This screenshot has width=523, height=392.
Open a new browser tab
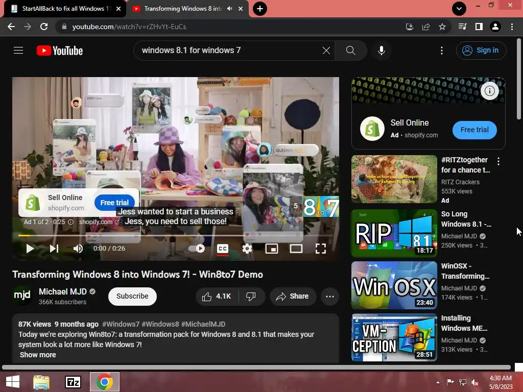pos(260,9)
